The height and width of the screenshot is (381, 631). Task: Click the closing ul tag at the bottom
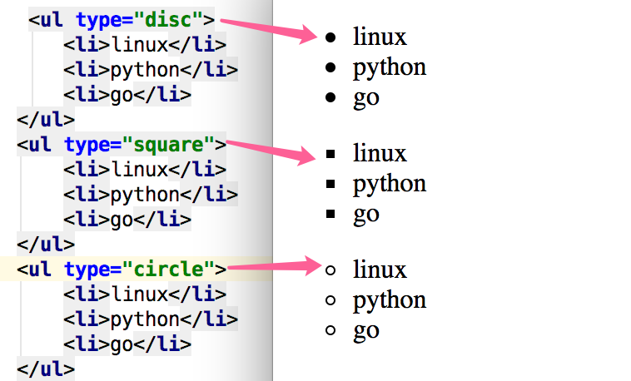(45, 369)
